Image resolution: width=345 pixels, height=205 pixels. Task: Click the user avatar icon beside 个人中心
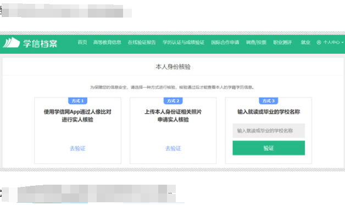click(x=319, y=42)
